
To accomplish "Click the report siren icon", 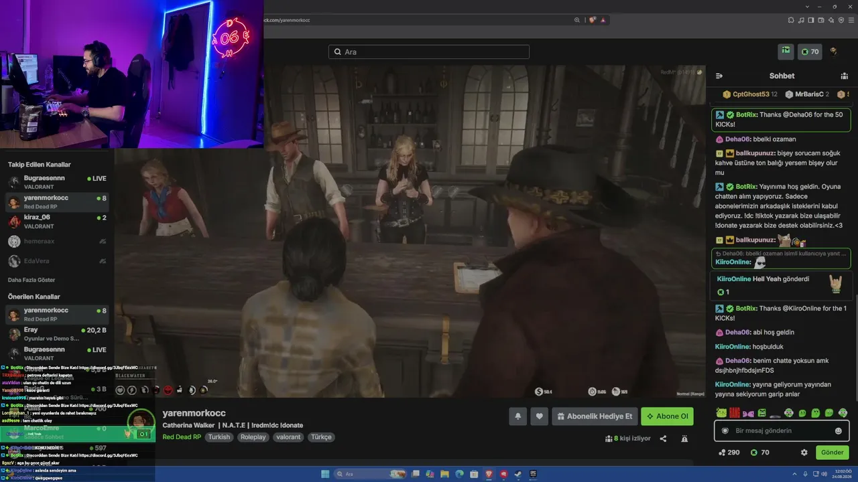I will (684, 438).
